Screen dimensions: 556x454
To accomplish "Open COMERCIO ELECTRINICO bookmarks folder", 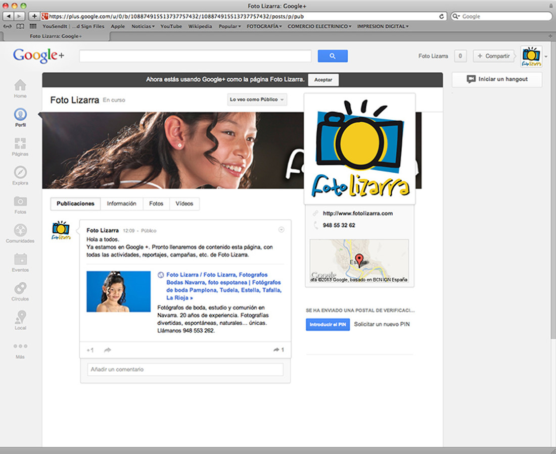I will coord(319,26).
